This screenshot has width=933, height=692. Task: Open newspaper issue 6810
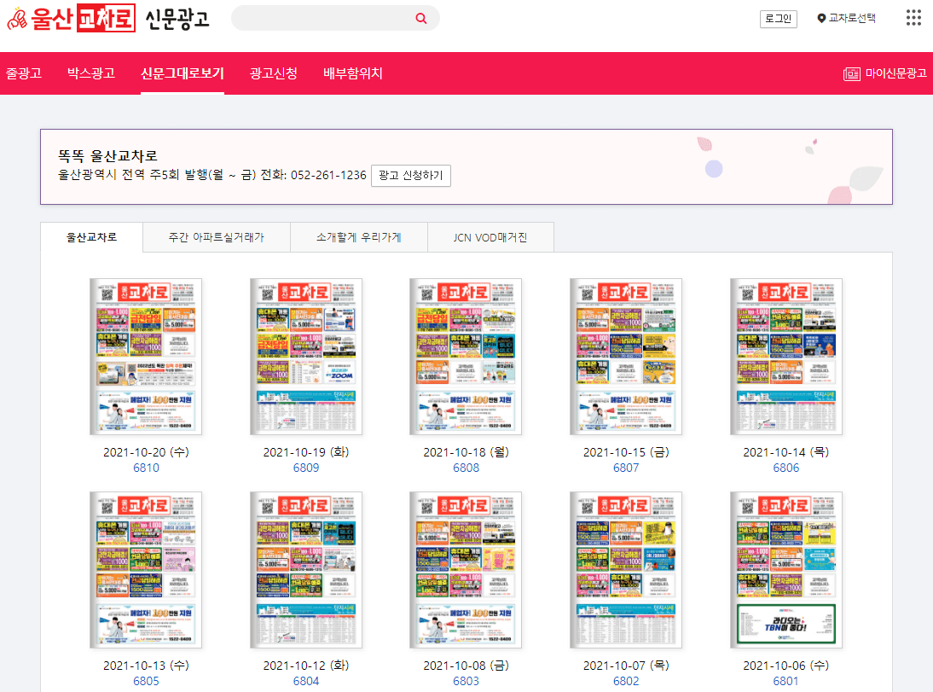pyautogui.click(x=145, y=468)
